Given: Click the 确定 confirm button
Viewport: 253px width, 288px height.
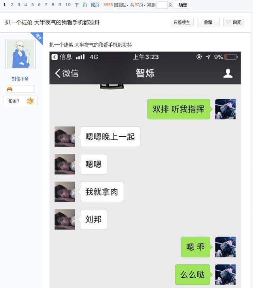Looking at the screenshot, I should pyautogui.click(x=181, y=5).
